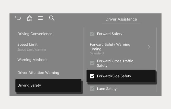The height and width of the screenshot is (109, 171).
Task: Open Driver Attention Warning settings
Action: pos(38,73)
